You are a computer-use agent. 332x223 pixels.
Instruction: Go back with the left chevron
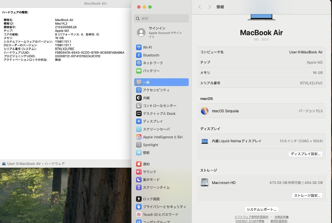[199, 7]
